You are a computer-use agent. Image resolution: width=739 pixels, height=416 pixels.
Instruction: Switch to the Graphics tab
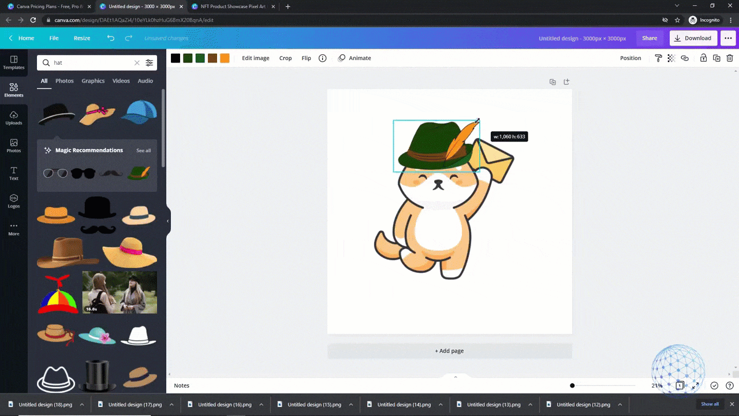pyautogui.click(x=93, y=80)
